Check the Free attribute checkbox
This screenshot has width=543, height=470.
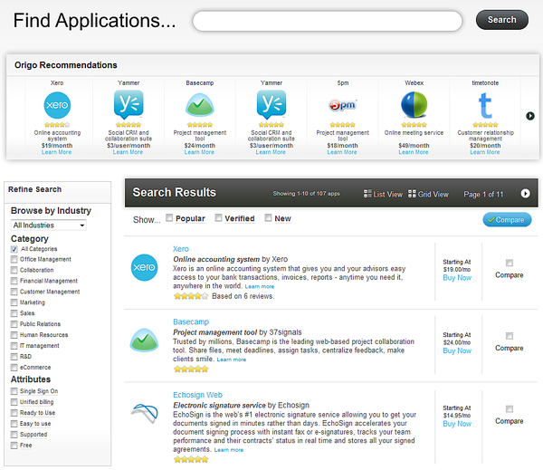click(14, 446)
